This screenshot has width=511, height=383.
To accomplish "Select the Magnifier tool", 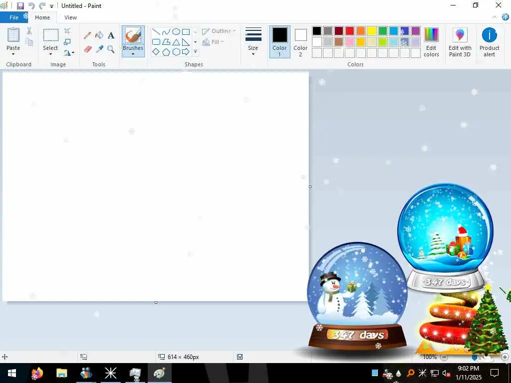I will pos(111,49).
